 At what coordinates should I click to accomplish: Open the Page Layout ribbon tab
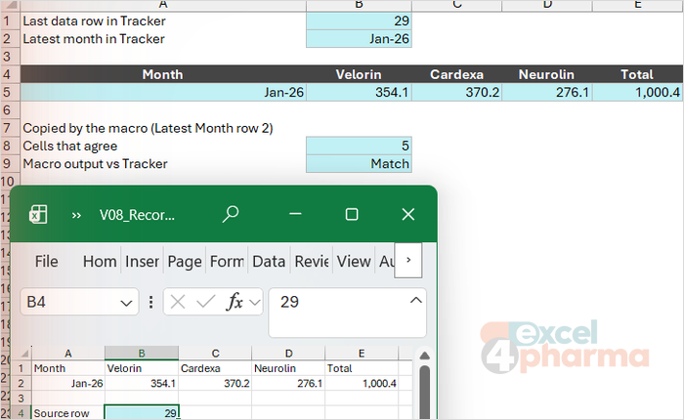(x=185, y=261)
